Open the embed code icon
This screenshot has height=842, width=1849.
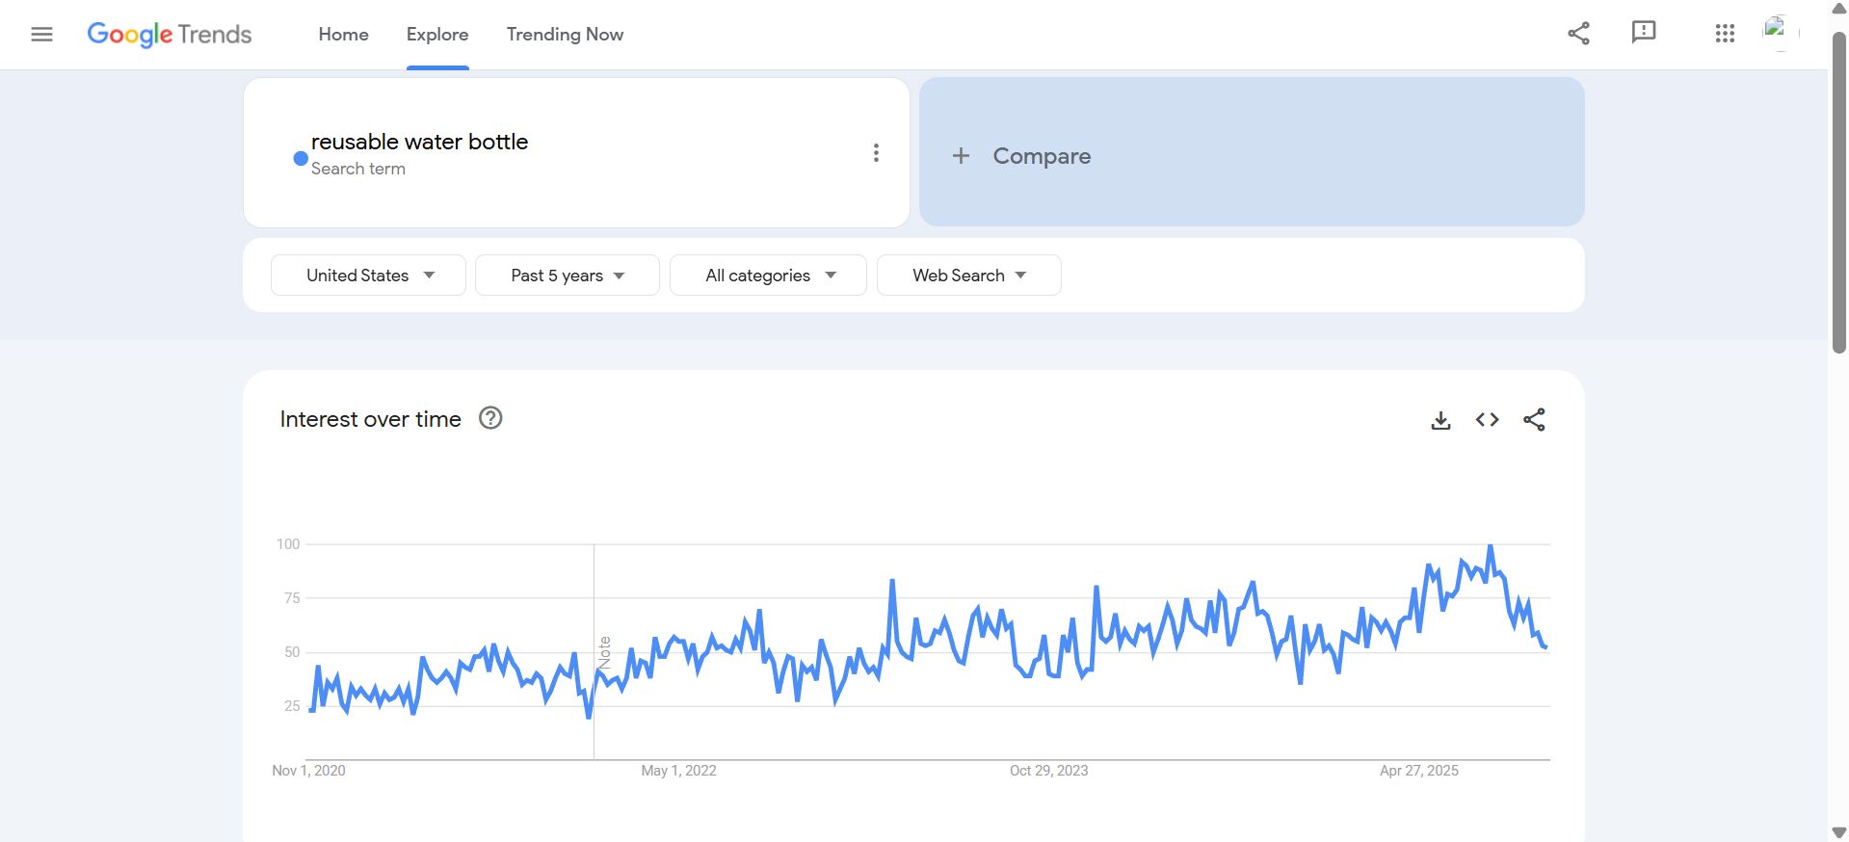pos(1487,420)
